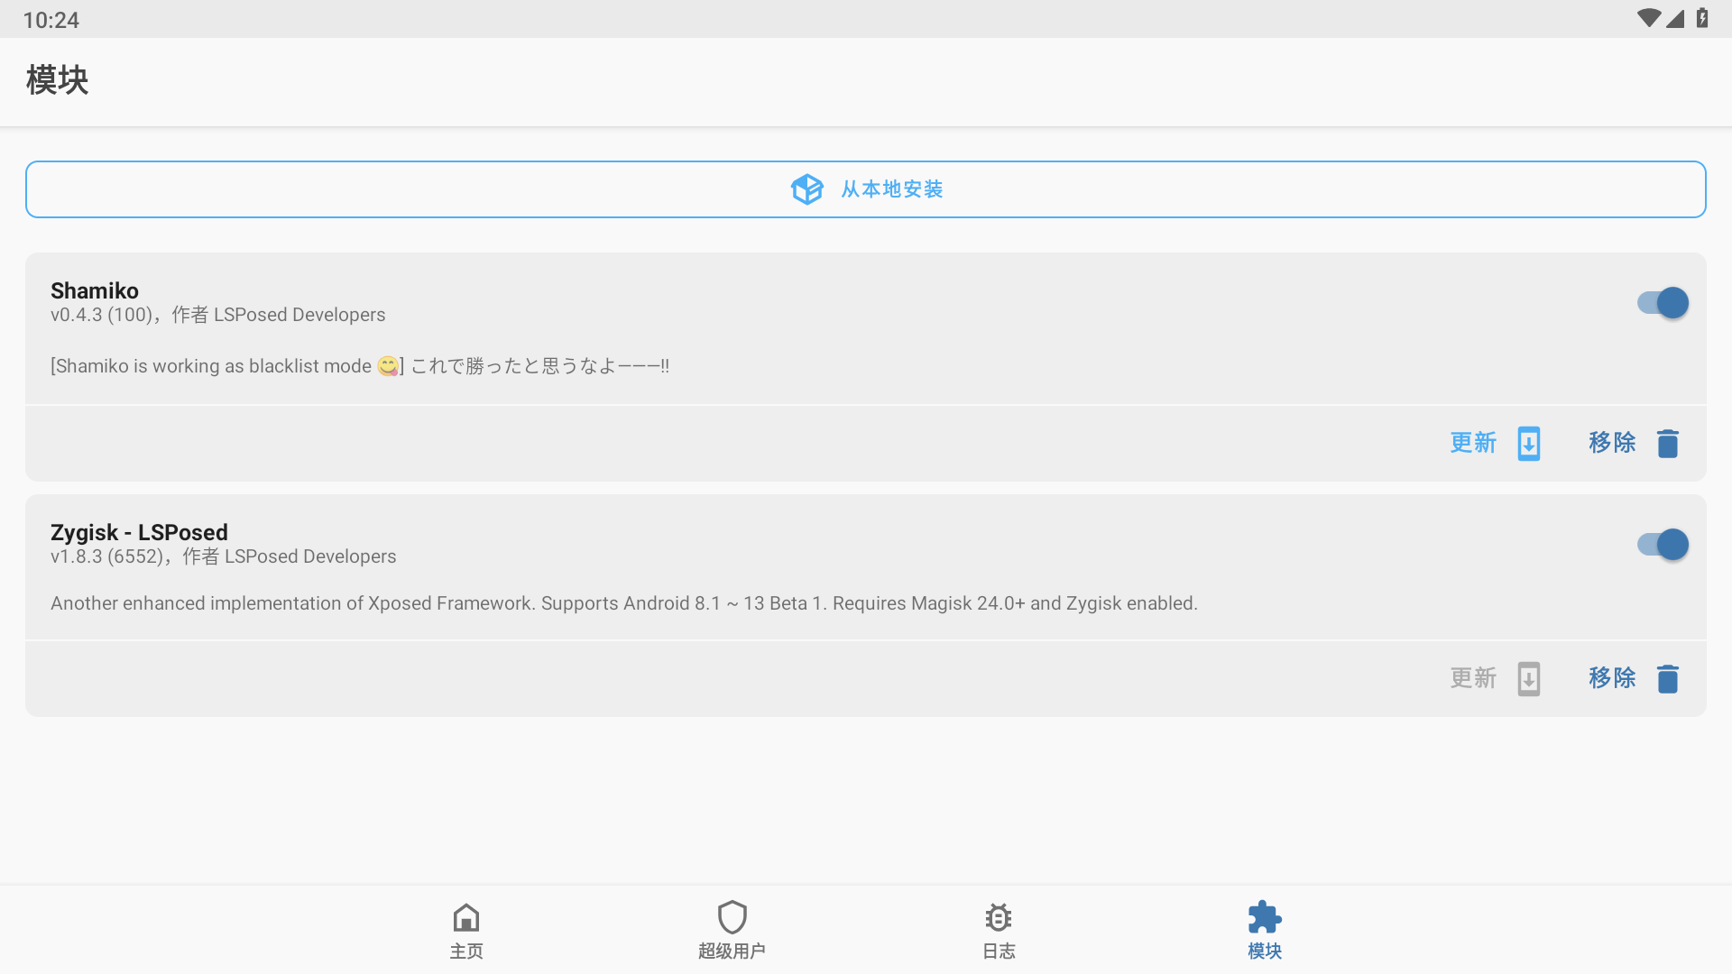Switch to the 超级用户 tab label
The image size is (1732, 974).
[732, 951]
